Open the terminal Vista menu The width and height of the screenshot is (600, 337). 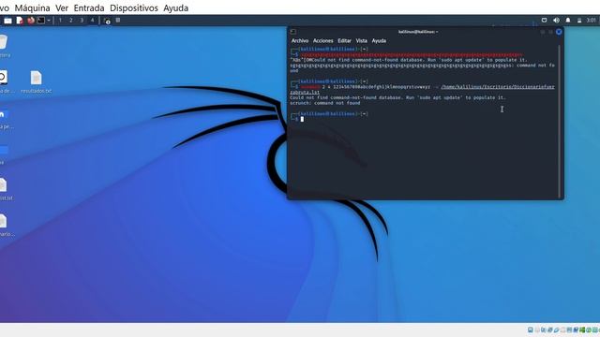pos(362,40)
